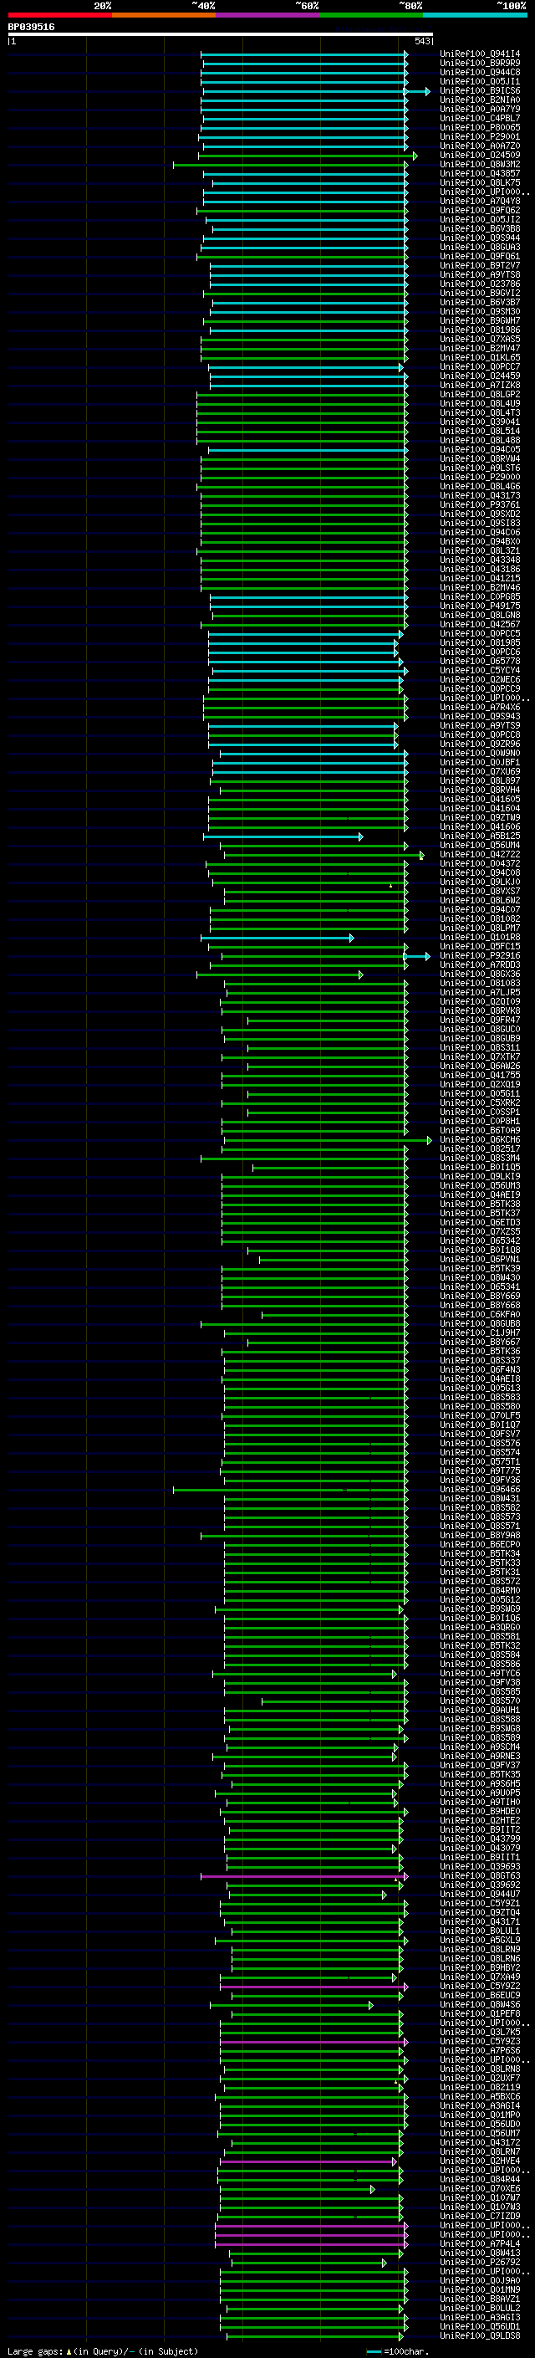Select hit label UniRef100_Q3L7K5
This screenshot has width=535, height=2358.
click(480, 2032)
